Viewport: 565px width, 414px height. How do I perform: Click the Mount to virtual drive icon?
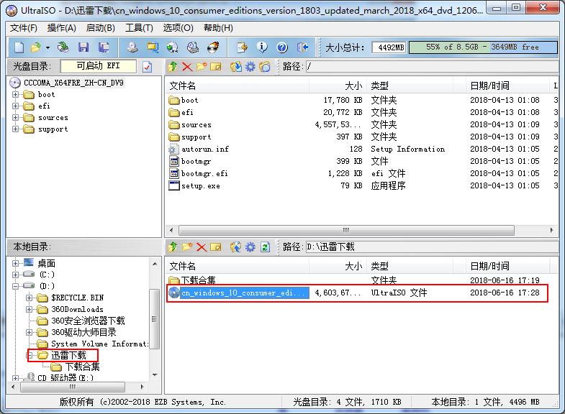click(193, 47)
